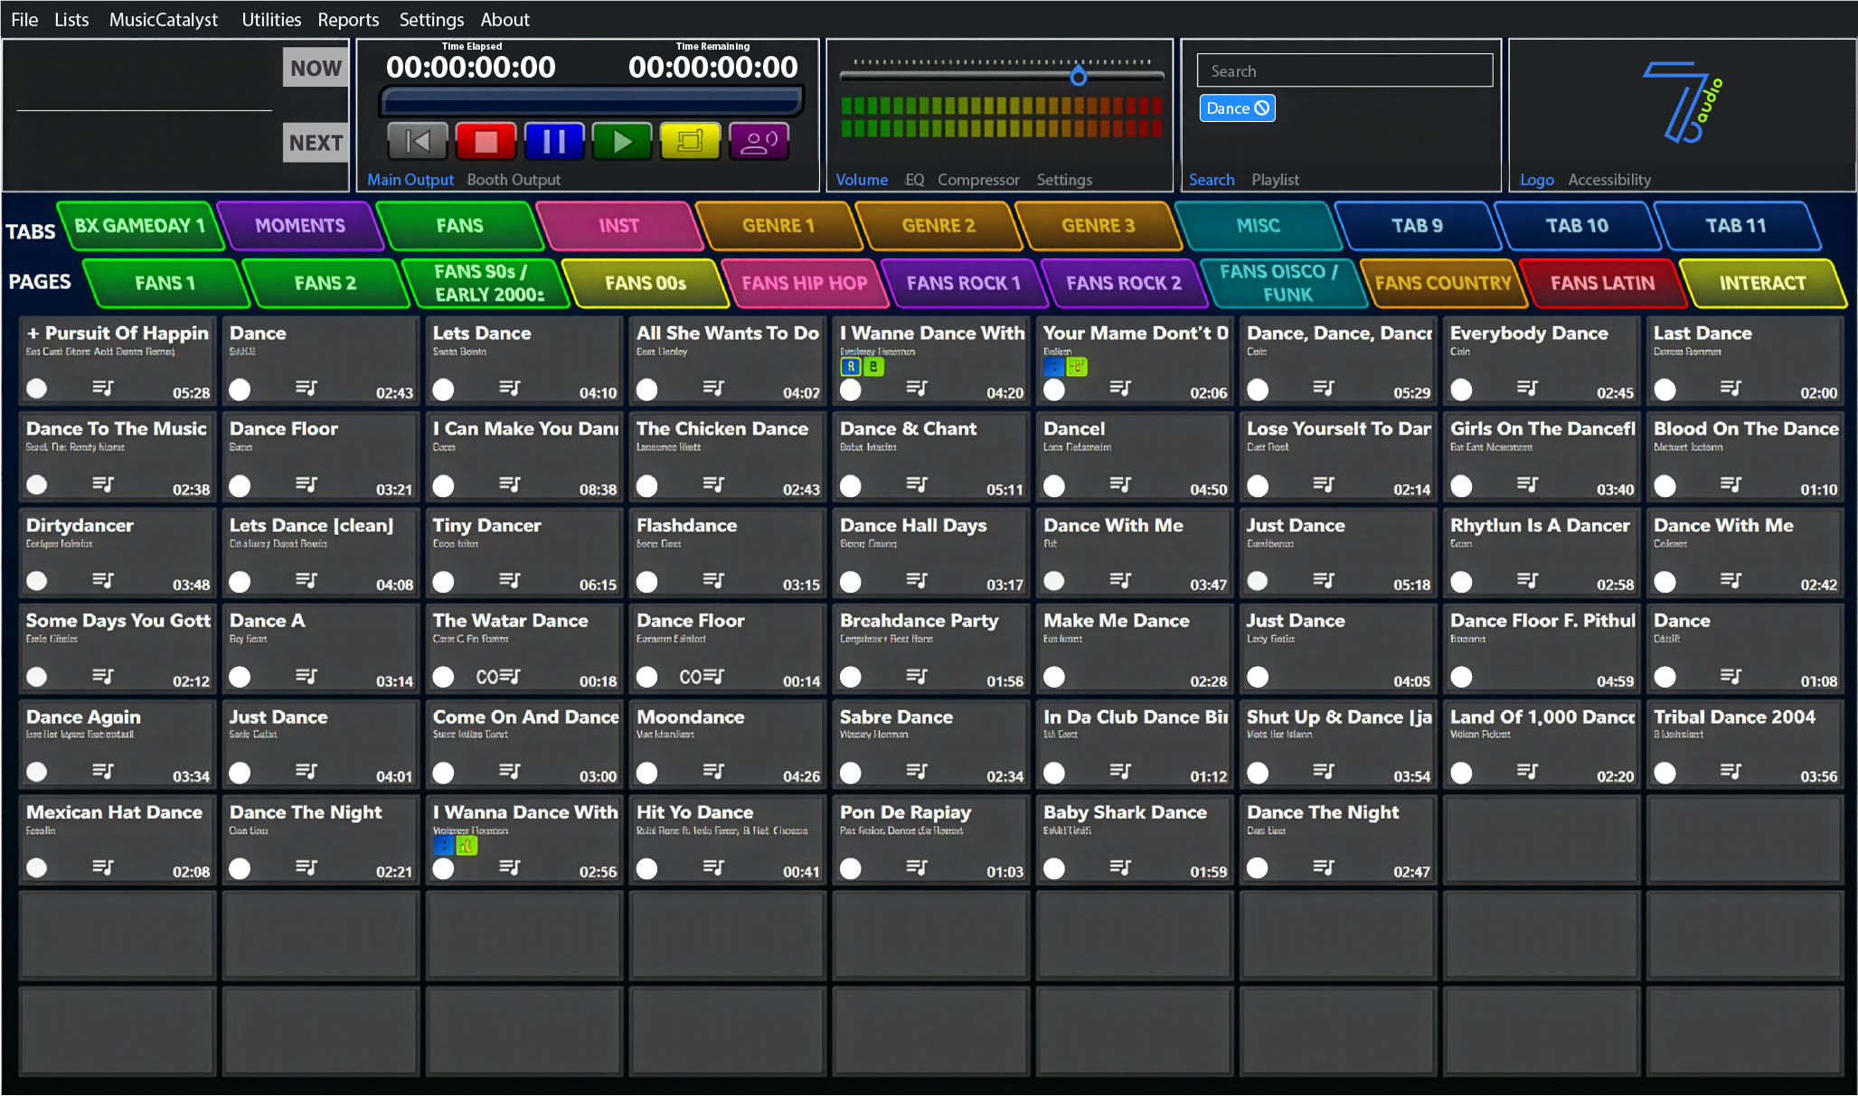Click the Dirtydancer song tile title
This screenshot has width=1858, height=1096.
point(80,525)
